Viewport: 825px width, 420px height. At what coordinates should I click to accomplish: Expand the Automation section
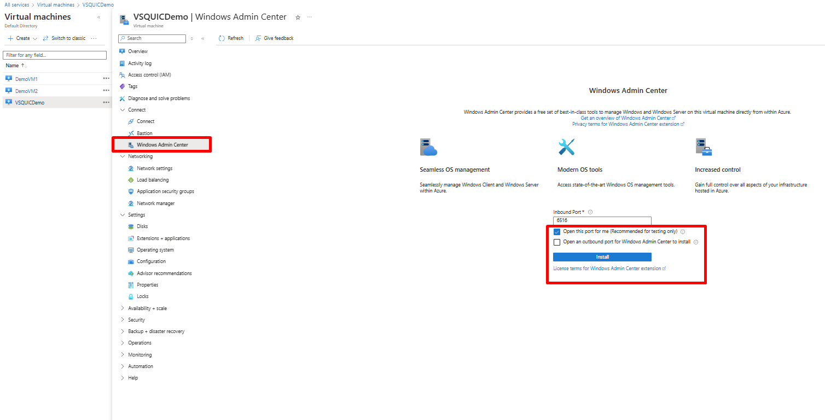(122, 366)
